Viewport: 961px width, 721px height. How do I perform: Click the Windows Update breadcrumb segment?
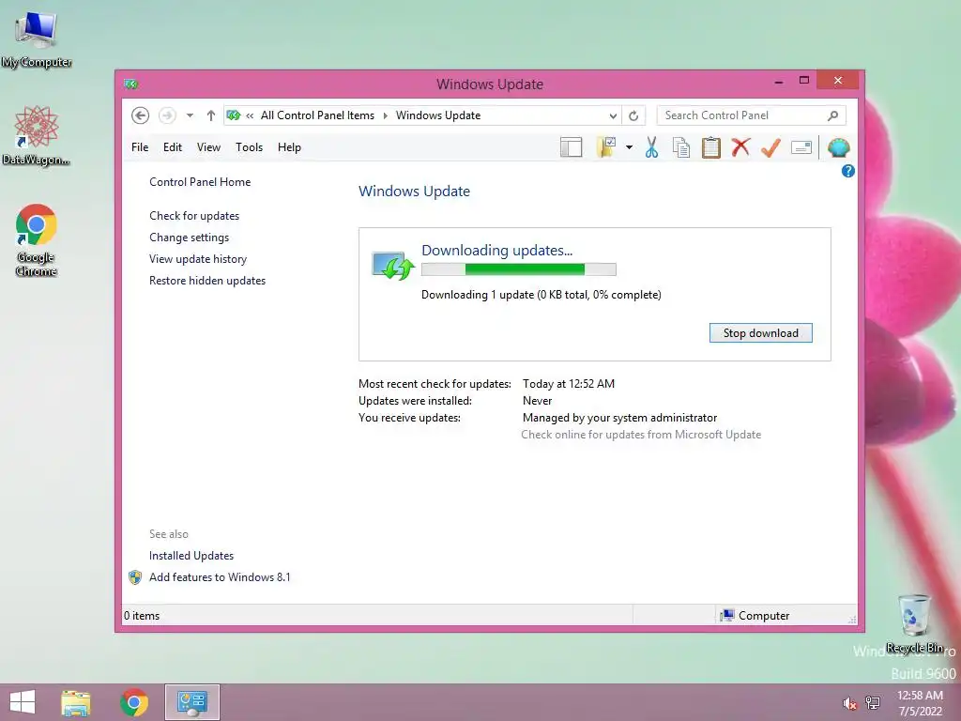click(438, 115)
